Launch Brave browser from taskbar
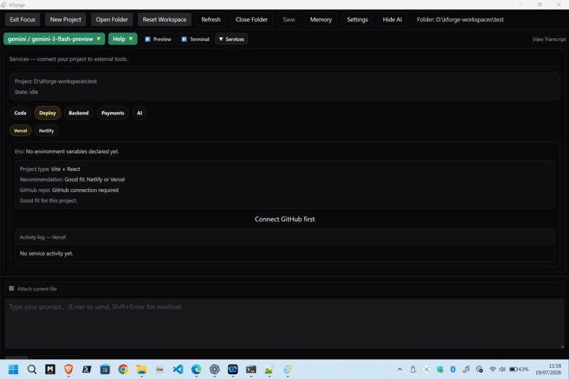Image resolution: width=569 pixels, height=379 pixels. tap(68, 369)
